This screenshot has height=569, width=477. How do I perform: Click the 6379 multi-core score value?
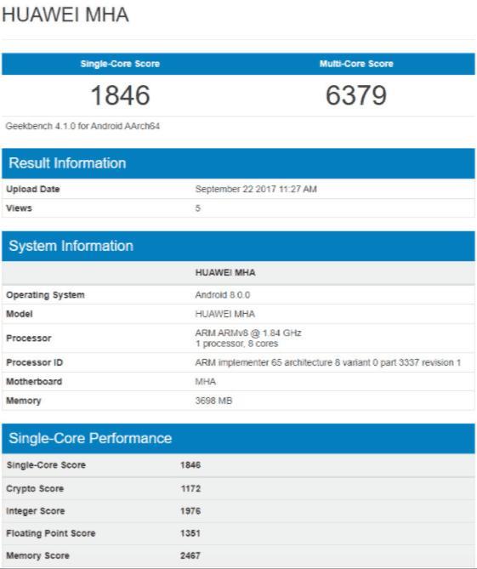coord(356,95)
